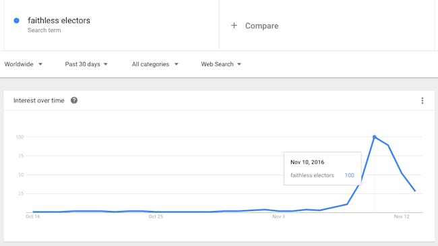Click the arrow next to Web Search
The height and width of the screenshot is (246, 438).
pos(239,64)
